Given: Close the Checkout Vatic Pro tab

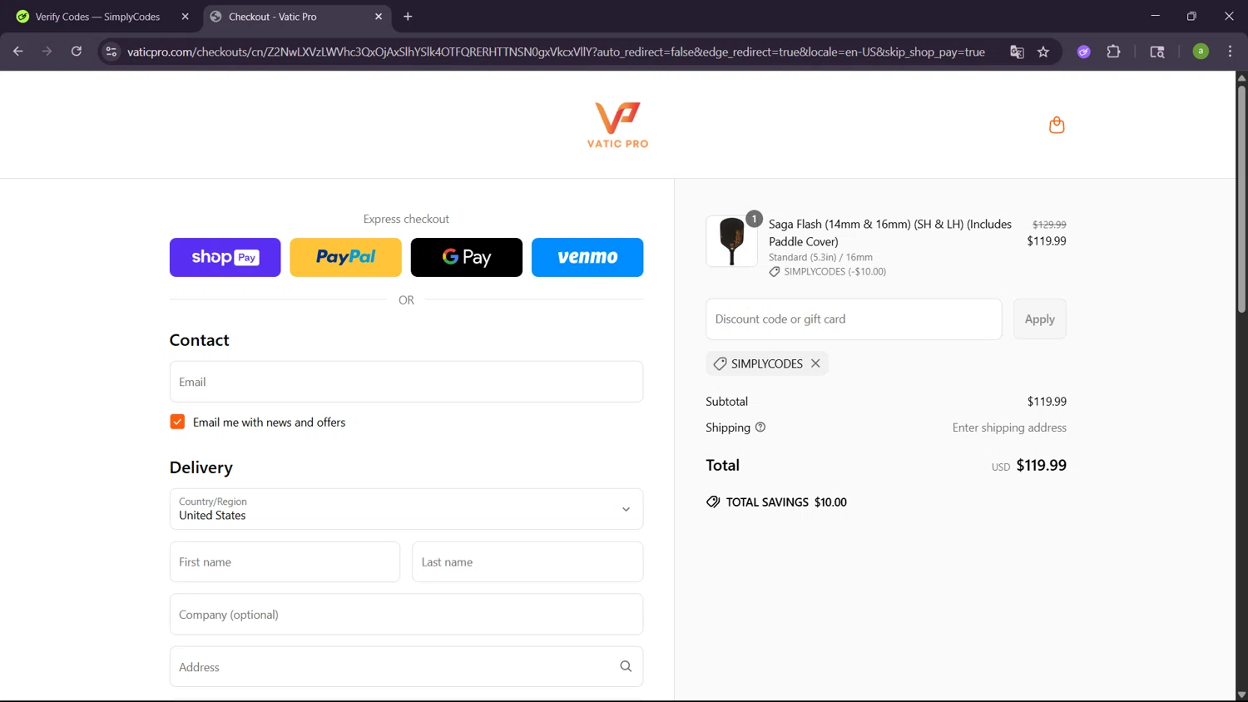Looking at the screenshot, I should (379, 17).
